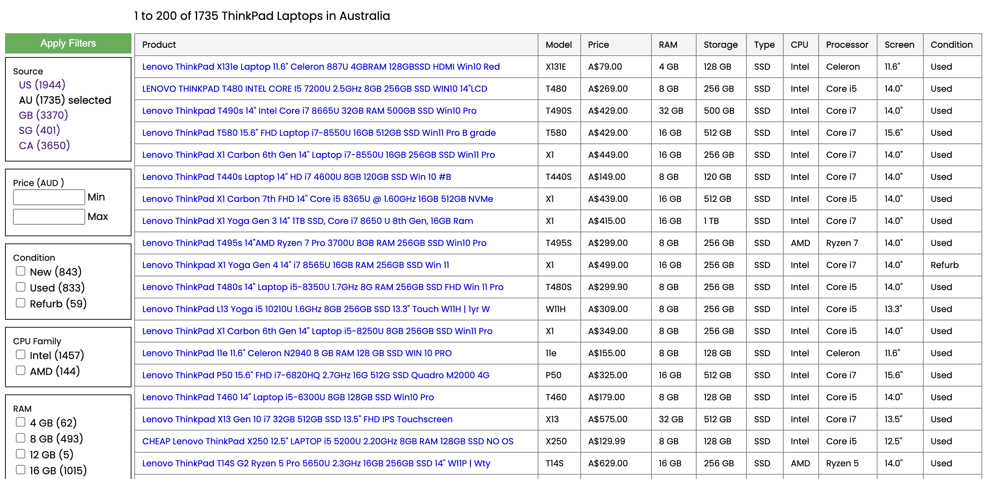Enable the 16 GB RAM filter
988x479 pixels.
(21, 470)
